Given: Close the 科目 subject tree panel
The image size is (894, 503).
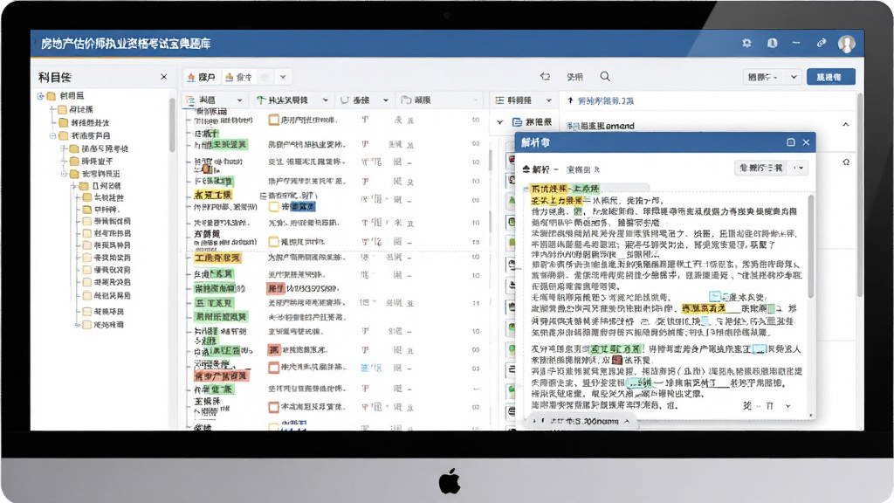Looking at the screenshot, I should tap(163, 77).
